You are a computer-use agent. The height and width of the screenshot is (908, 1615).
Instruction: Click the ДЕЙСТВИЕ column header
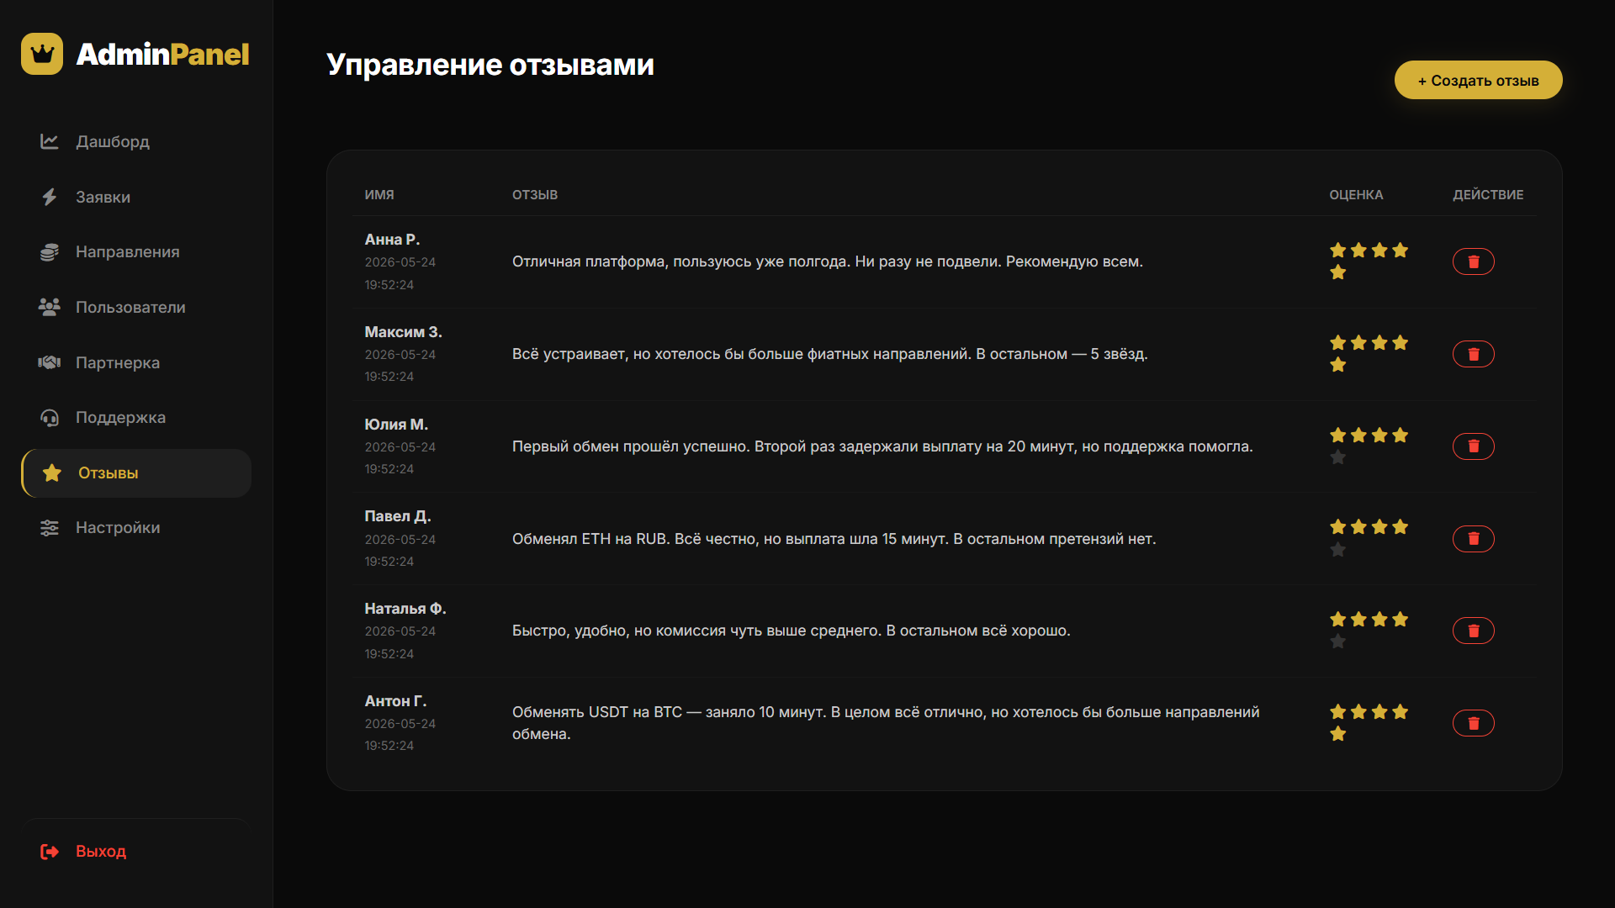1488,194
